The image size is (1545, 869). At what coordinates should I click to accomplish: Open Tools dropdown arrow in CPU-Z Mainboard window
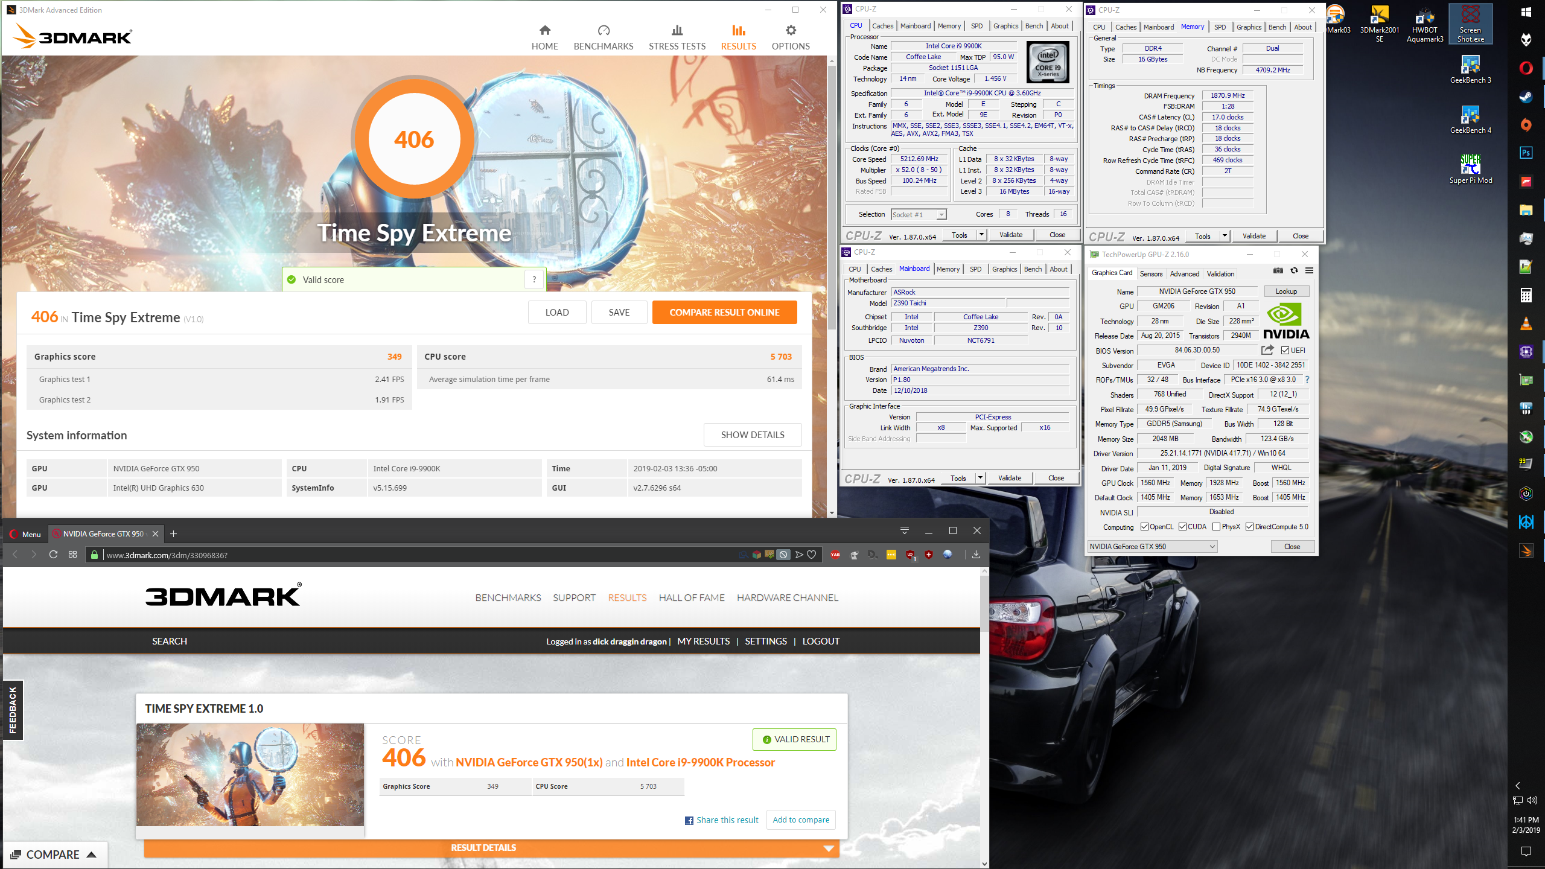click(980, 478)
